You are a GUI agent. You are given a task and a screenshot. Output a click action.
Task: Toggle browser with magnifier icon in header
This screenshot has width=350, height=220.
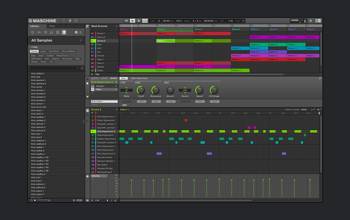[70, 21]
